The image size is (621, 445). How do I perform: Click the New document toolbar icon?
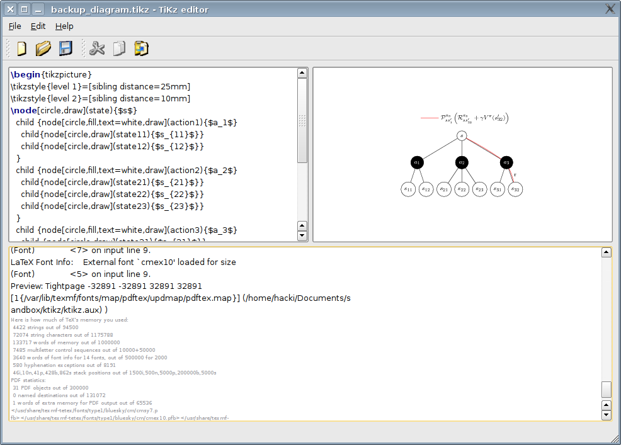[x=21, y=48]
